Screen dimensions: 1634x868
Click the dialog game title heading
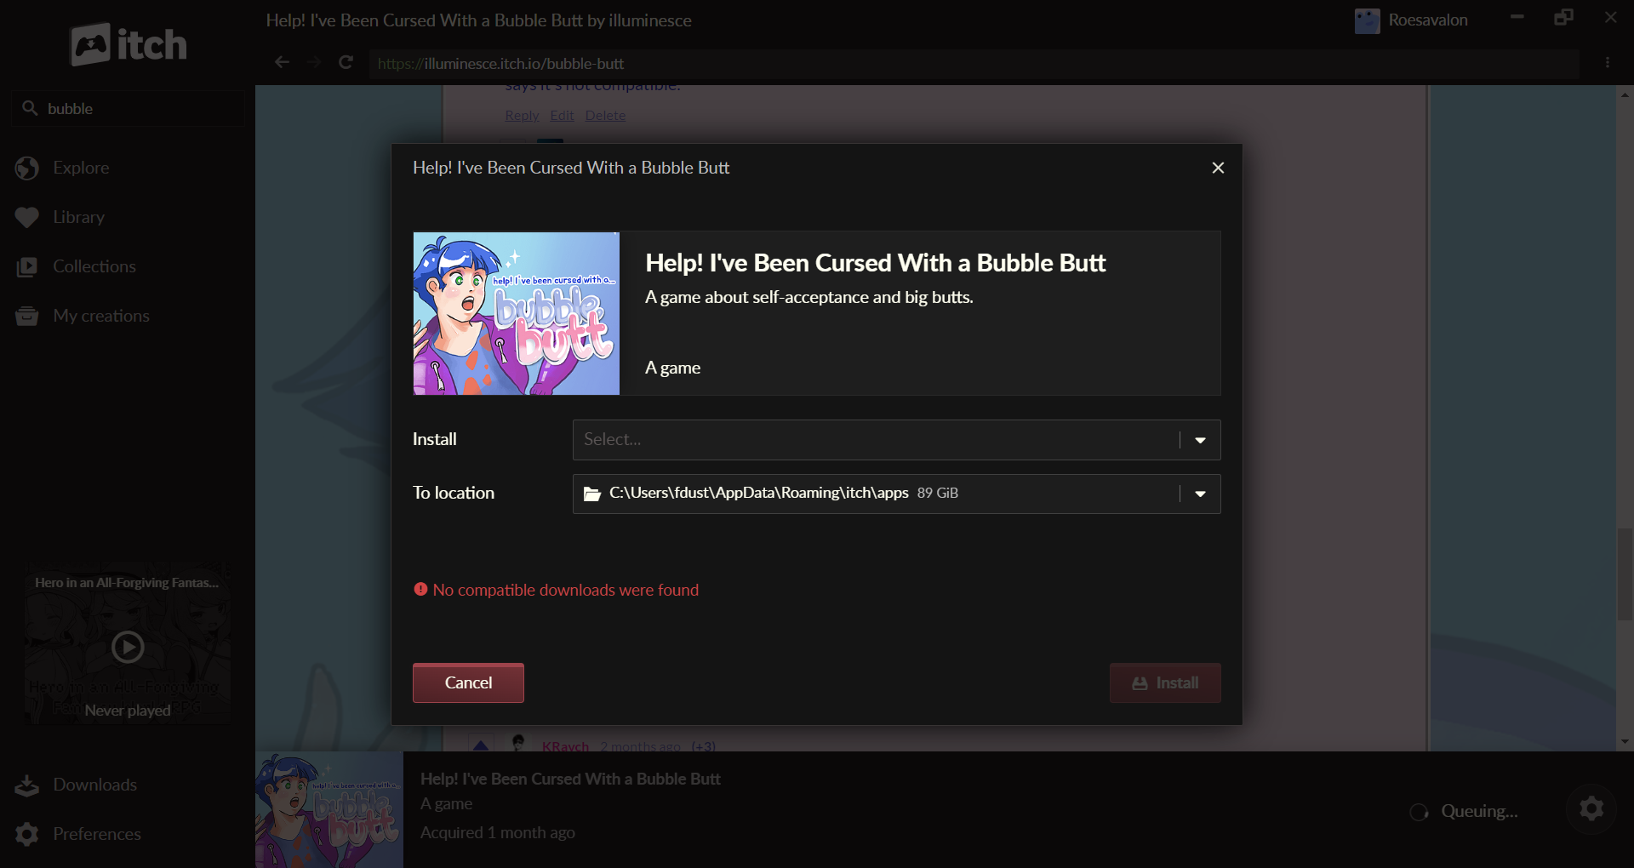[876, 263]
